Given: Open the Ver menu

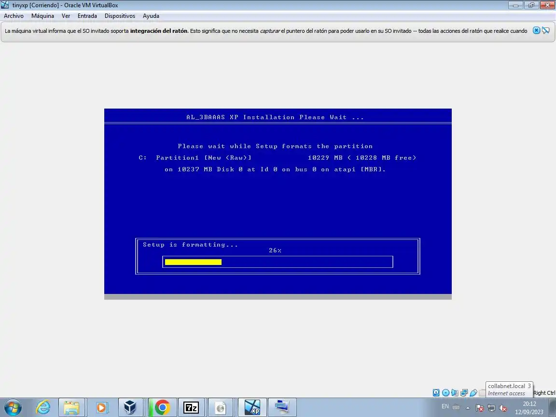Looking at the screenshot, I should 66,16.
